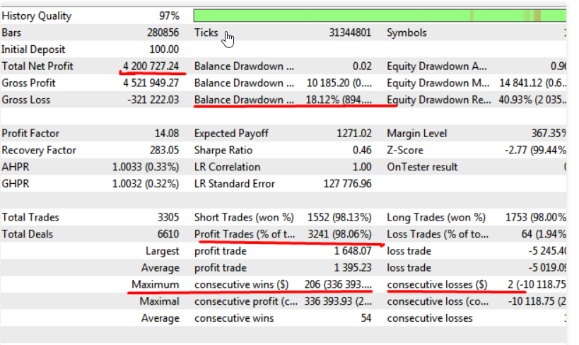Viewport: 579px width, 345px height.
Task: Click largest profit trade value 1 648.07
Action: (x=353, y=251)
